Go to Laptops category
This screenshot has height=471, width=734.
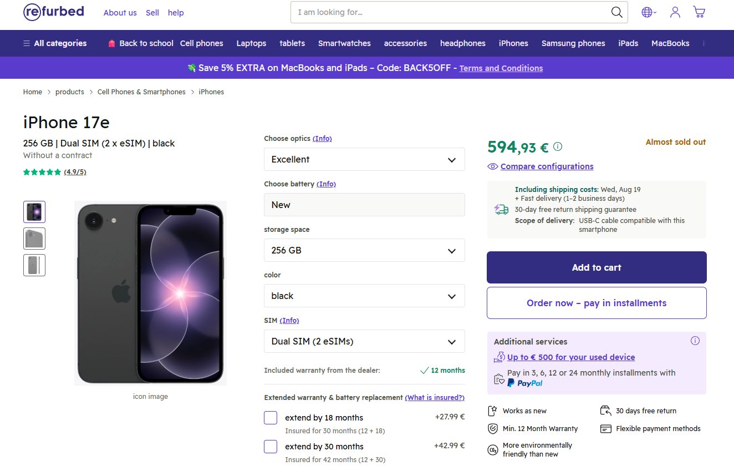(251, 43)
